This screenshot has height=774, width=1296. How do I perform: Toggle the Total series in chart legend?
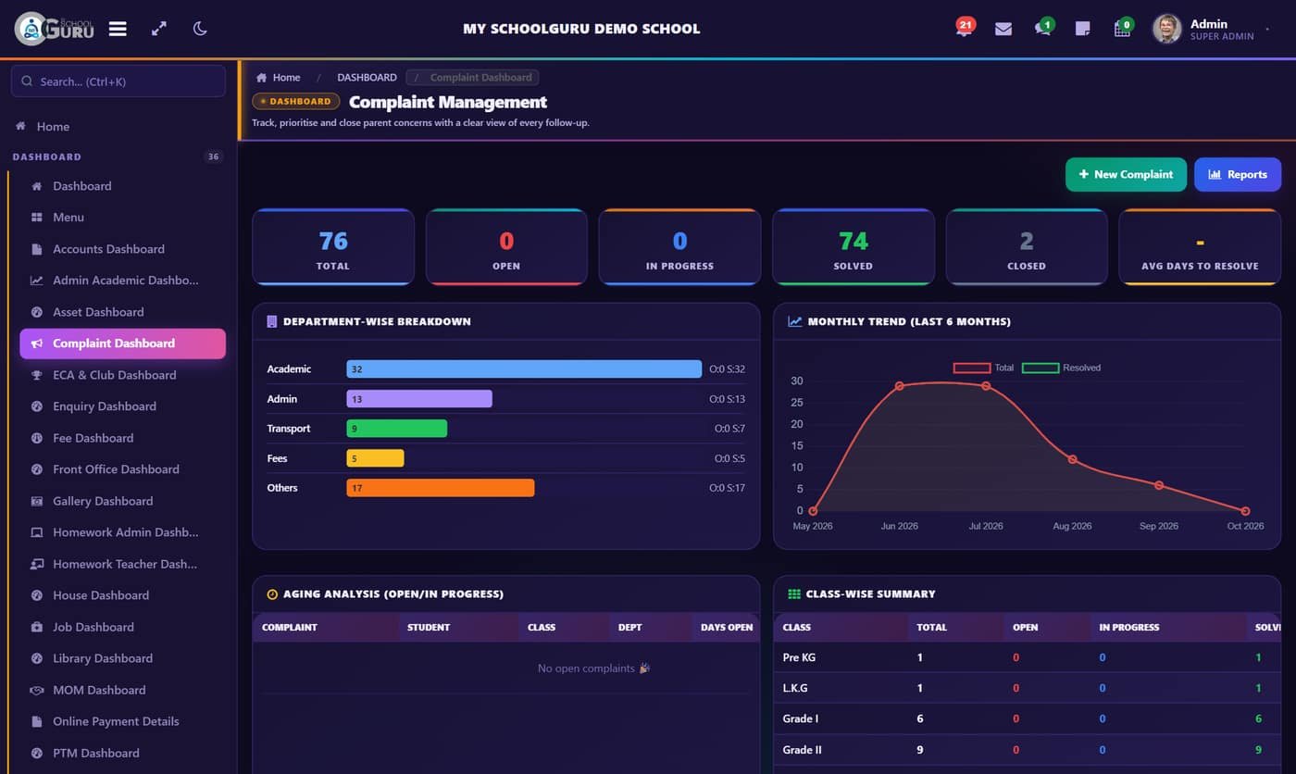coord(984,368)
